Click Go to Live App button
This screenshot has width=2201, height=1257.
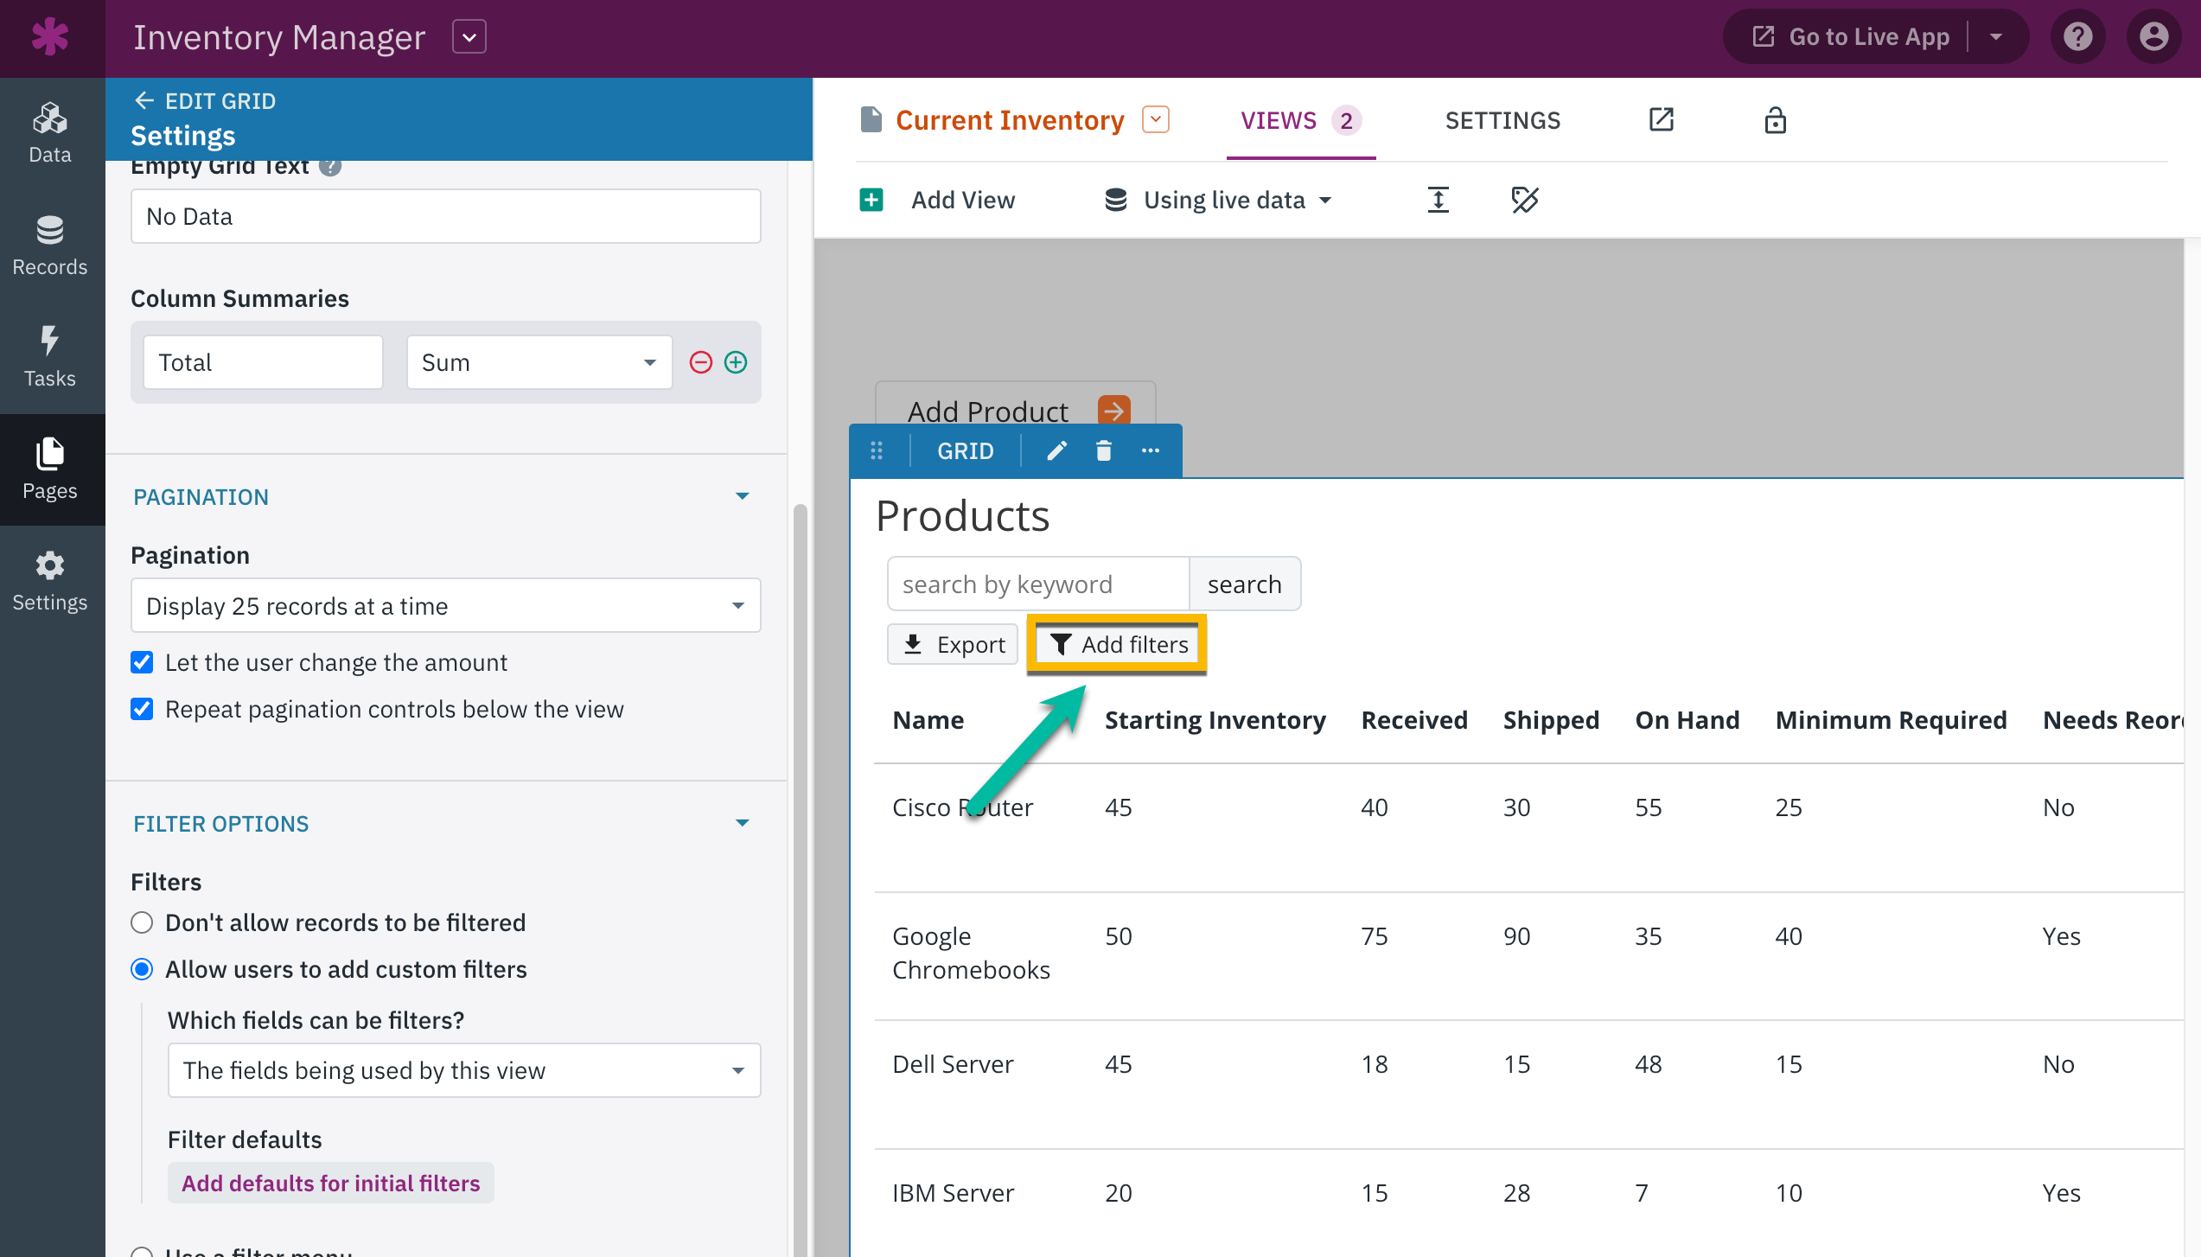(x=1851, y=36)
